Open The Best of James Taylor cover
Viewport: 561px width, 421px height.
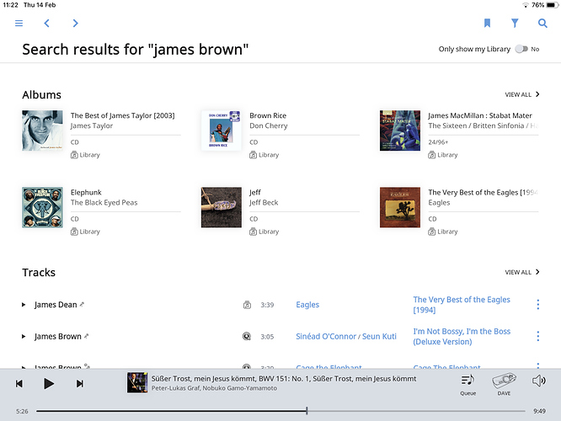pyautogui.click(x=42, y=131)
